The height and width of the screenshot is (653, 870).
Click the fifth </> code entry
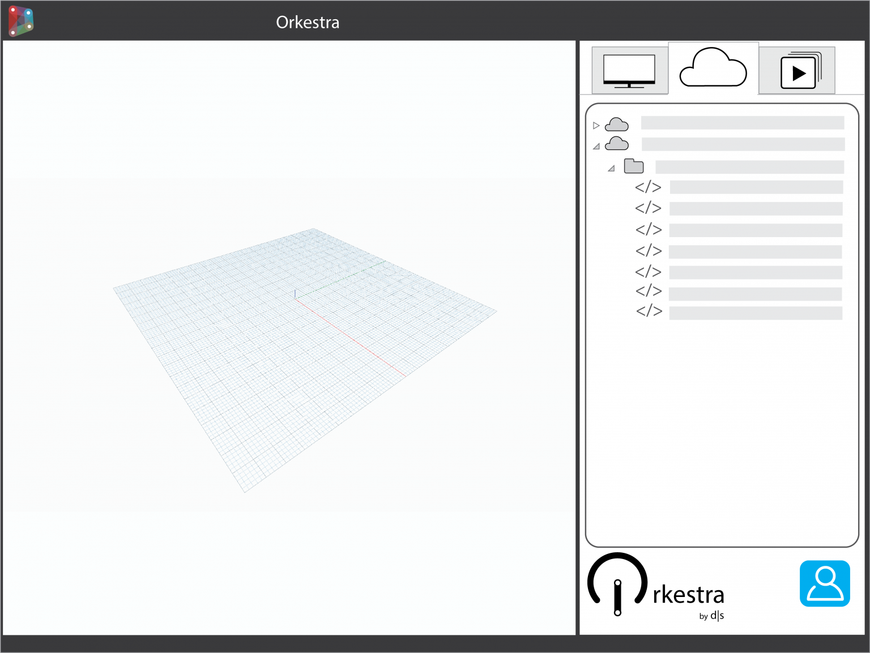[x=649, y=272]
